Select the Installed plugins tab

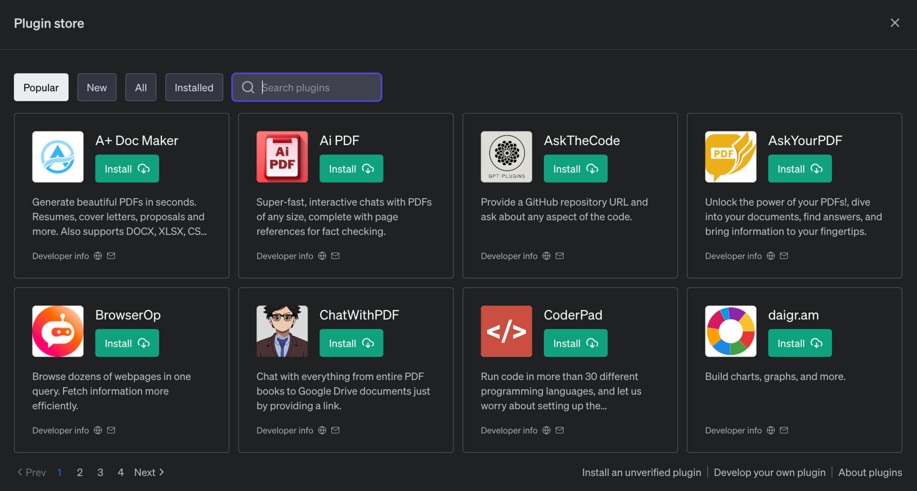(x=194, y=87)
